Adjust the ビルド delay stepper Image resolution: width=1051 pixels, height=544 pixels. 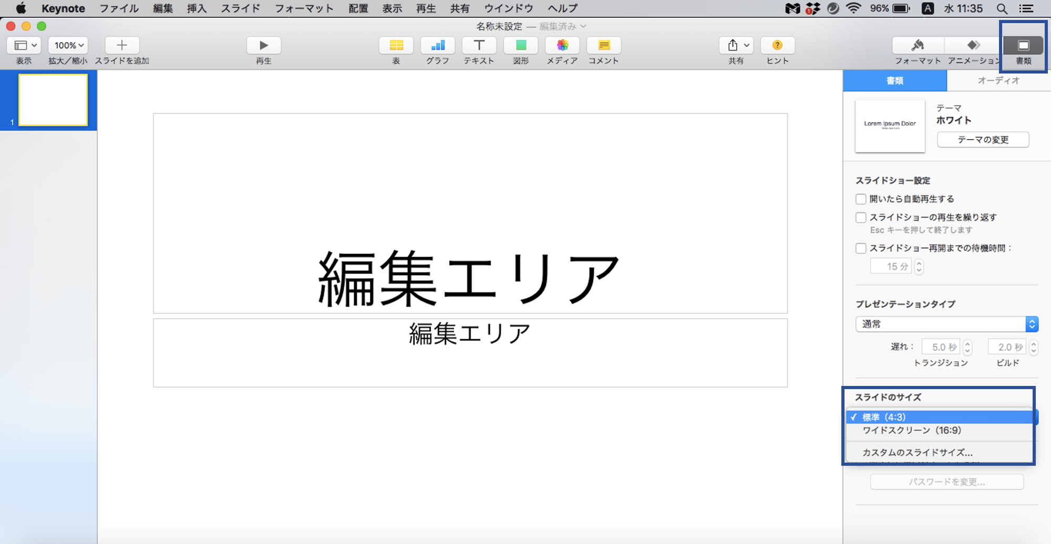[1034, 347]
